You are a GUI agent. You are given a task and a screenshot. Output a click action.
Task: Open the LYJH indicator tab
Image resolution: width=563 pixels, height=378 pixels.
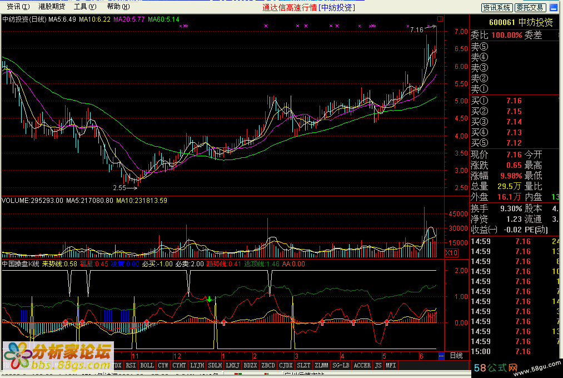coord(197,365)
